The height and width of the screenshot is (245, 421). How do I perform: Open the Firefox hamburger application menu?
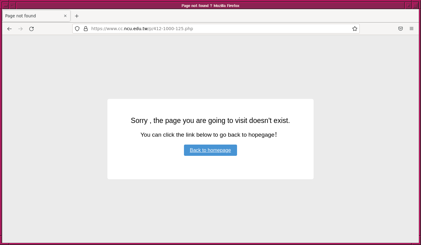411,29
